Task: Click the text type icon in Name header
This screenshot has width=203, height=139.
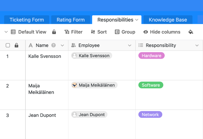Action: pyautogui.click(x=31, y=45)
